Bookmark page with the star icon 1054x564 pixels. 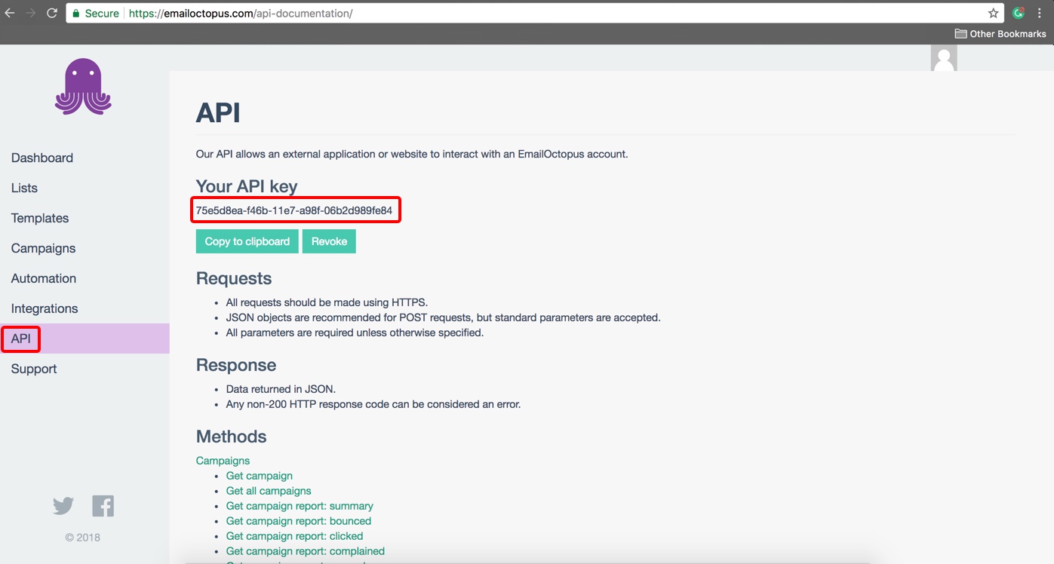pyautogui.click(x=993, y=13)
